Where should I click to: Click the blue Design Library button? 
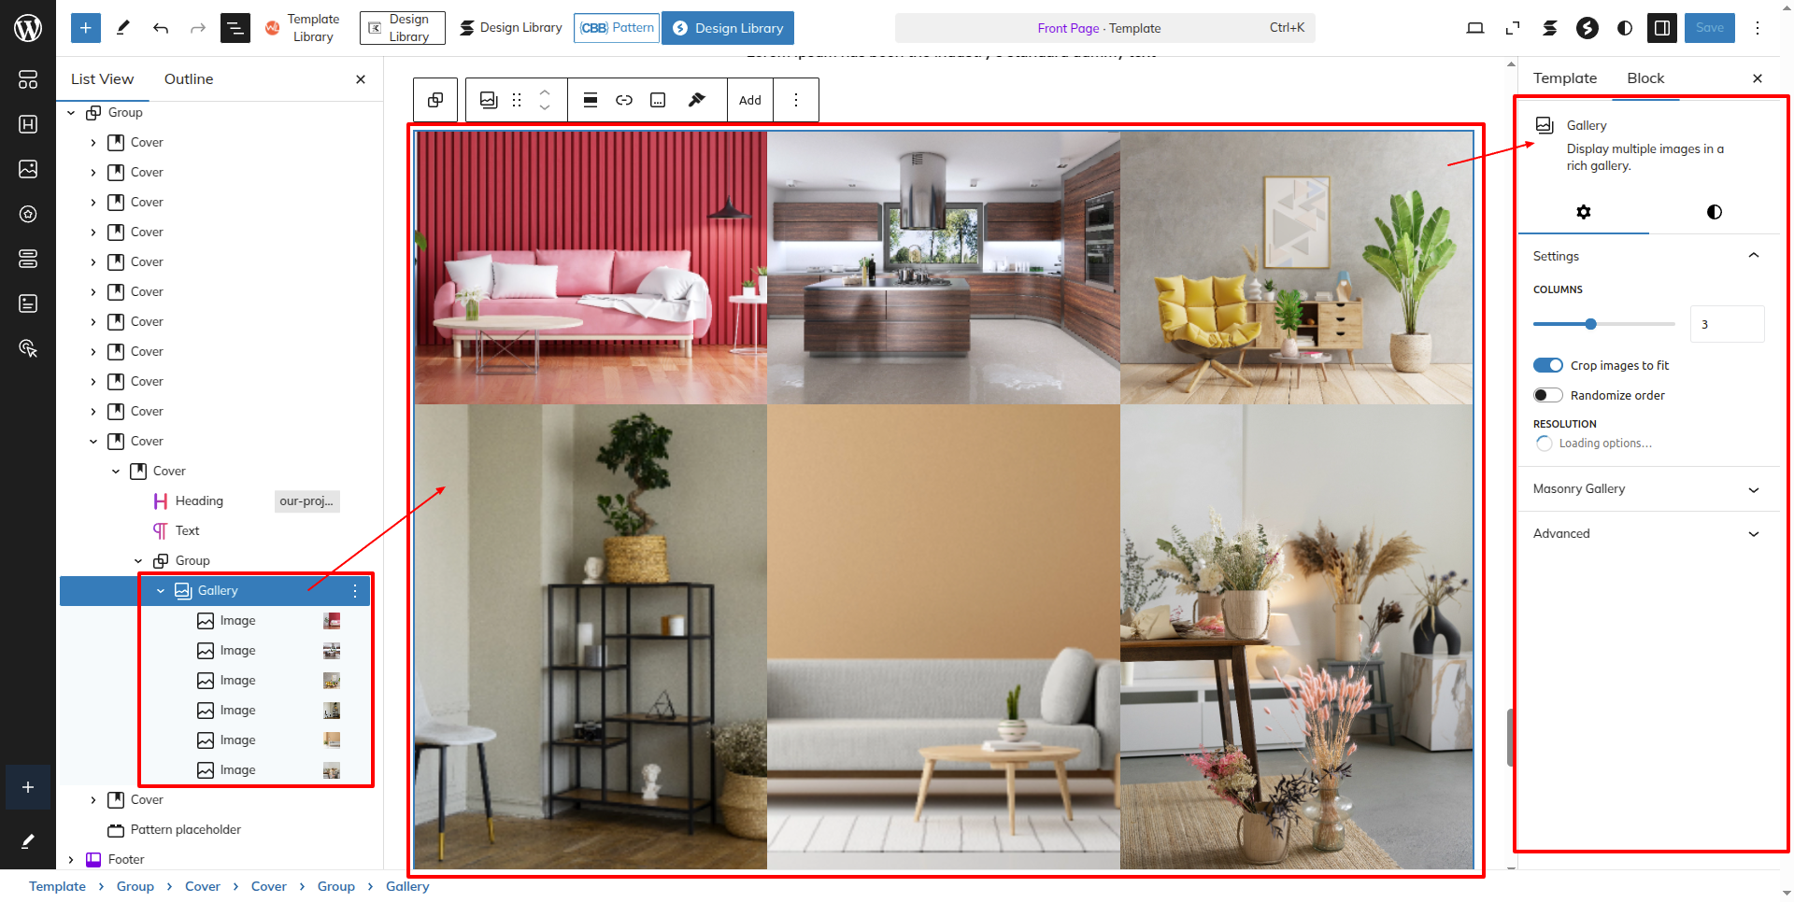728,28
